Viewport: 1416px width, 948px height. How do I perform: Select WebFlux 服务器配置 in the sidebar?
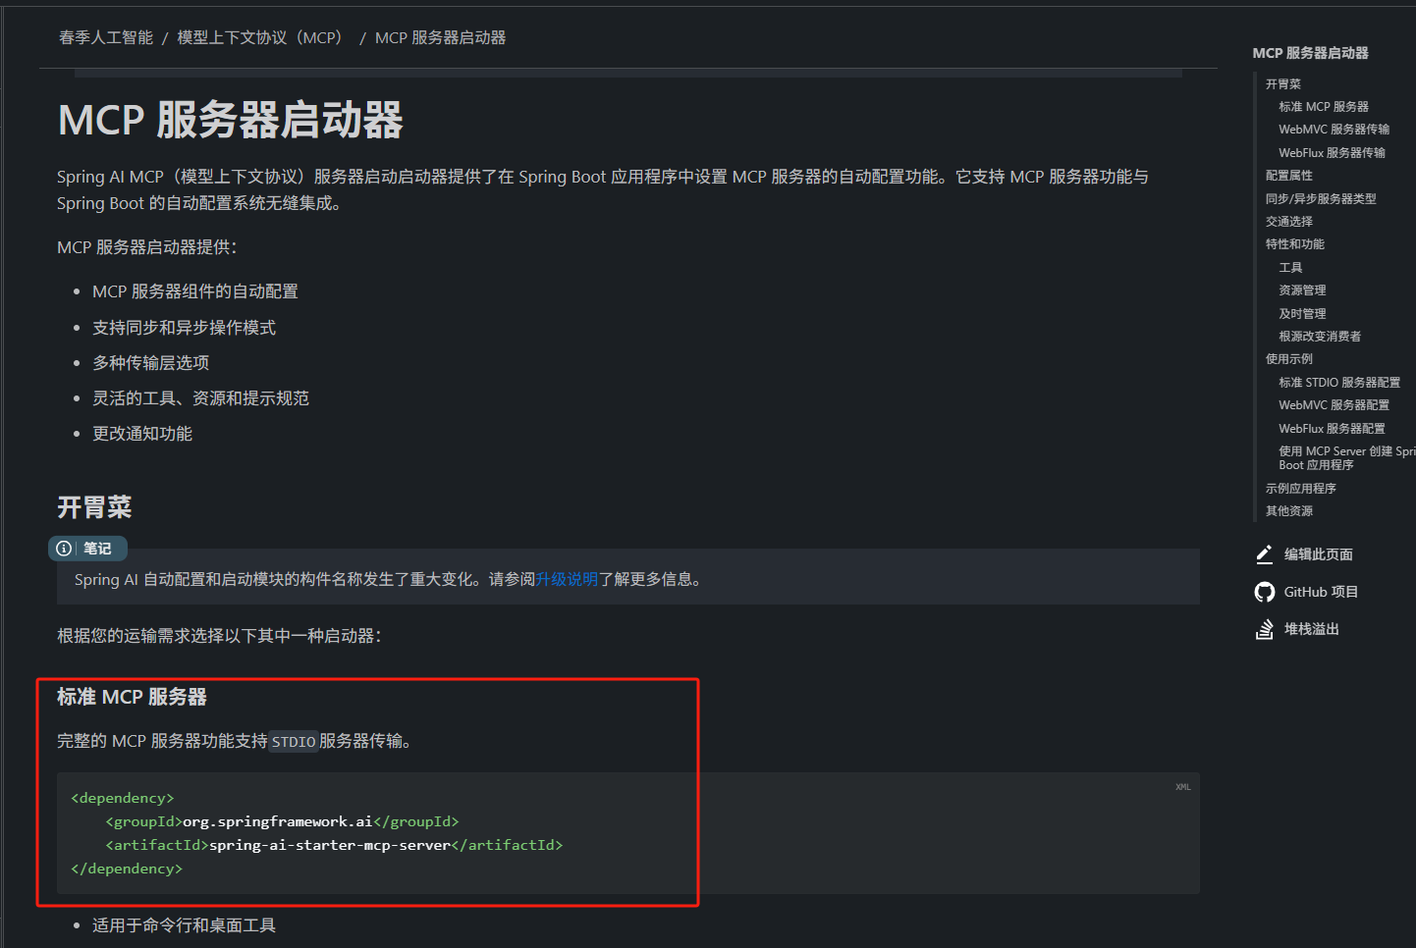pyautogui.click(x=1333, y=429)
